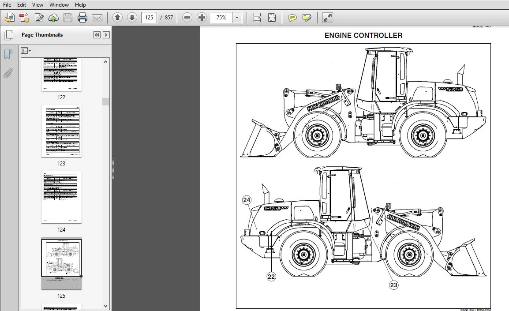Select page 124 thumbnail

pos(61,197)
